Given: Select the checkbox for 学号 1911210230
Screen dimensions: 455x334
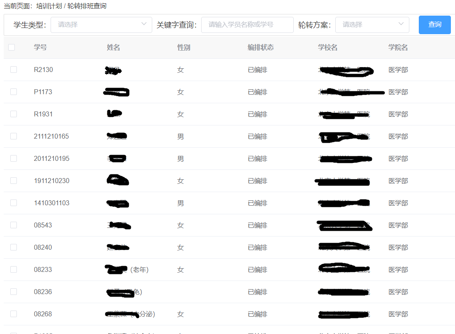Looking at the screenshot, I should [14, 181].
